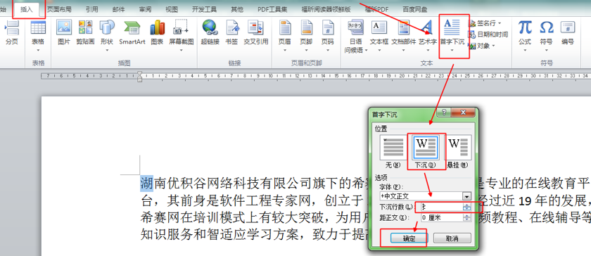
Task: Increase the 距正文 distance value
Action: [467, 216]
